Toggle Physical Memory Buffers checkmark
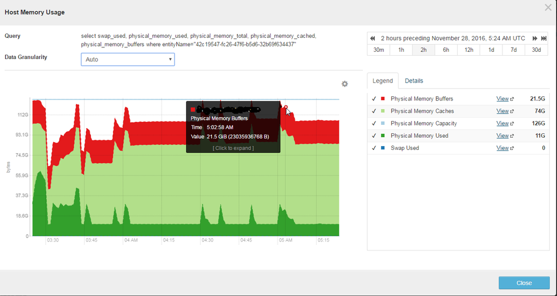This screenshot has width=557, height=296. tap(374, 99)
